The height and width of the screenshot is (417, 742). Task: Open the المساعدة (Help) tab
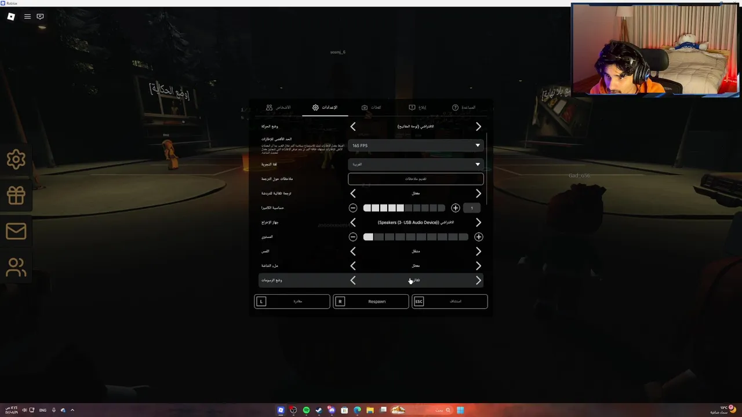pyautogui.click(x=464, y=108)
